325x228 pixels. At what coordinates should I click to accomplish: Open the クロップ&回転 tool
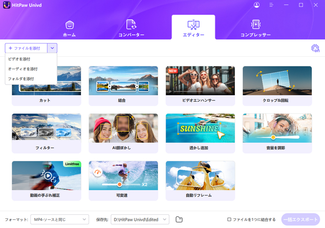point(277,86)
